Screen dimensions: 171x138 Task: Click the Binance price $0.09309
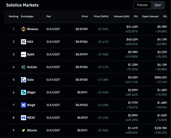tap(81, 29)
